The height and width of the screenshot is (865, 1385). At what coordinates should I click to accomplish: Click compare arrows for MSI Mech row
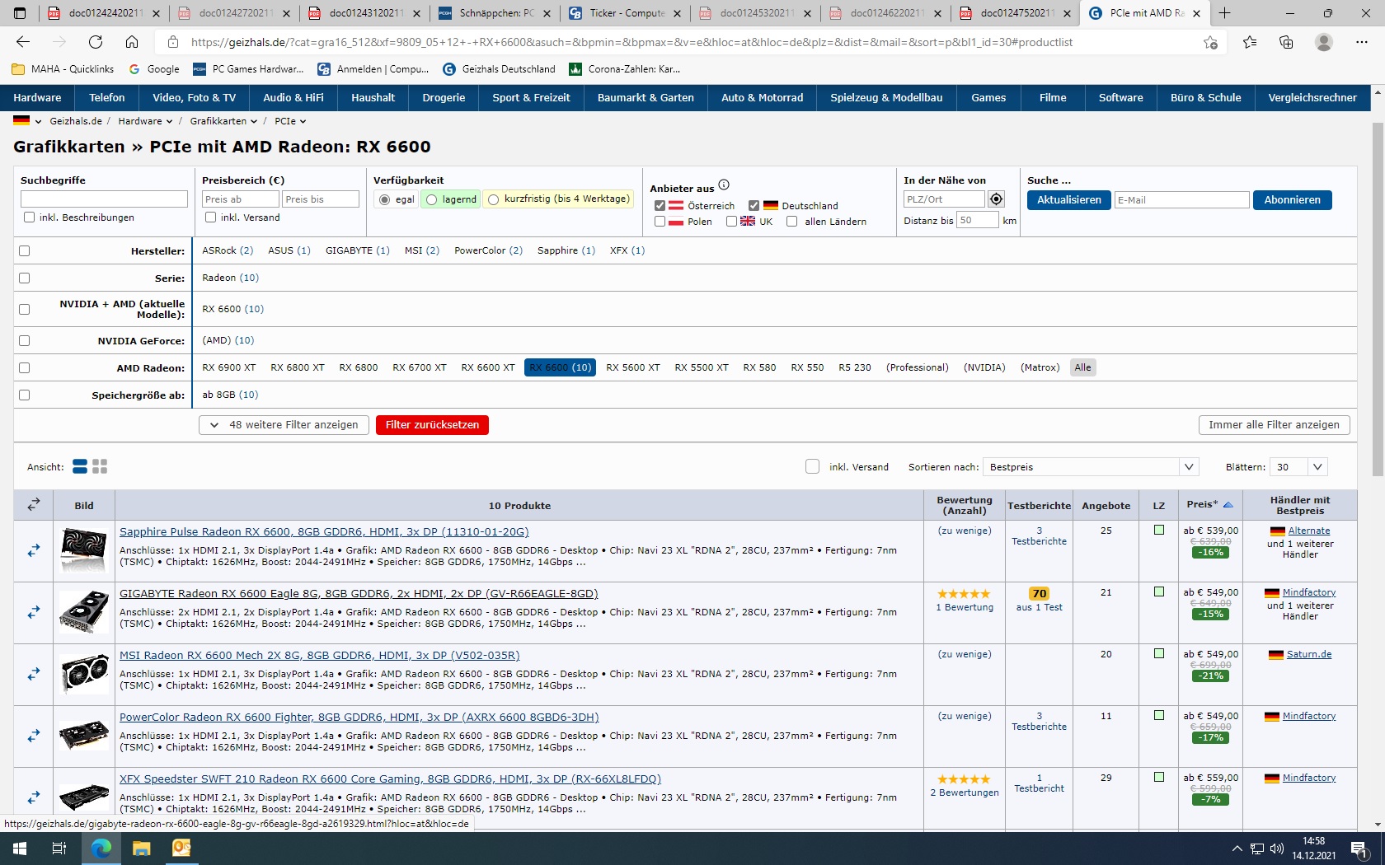pyautogui.click(x=34, y=674)
